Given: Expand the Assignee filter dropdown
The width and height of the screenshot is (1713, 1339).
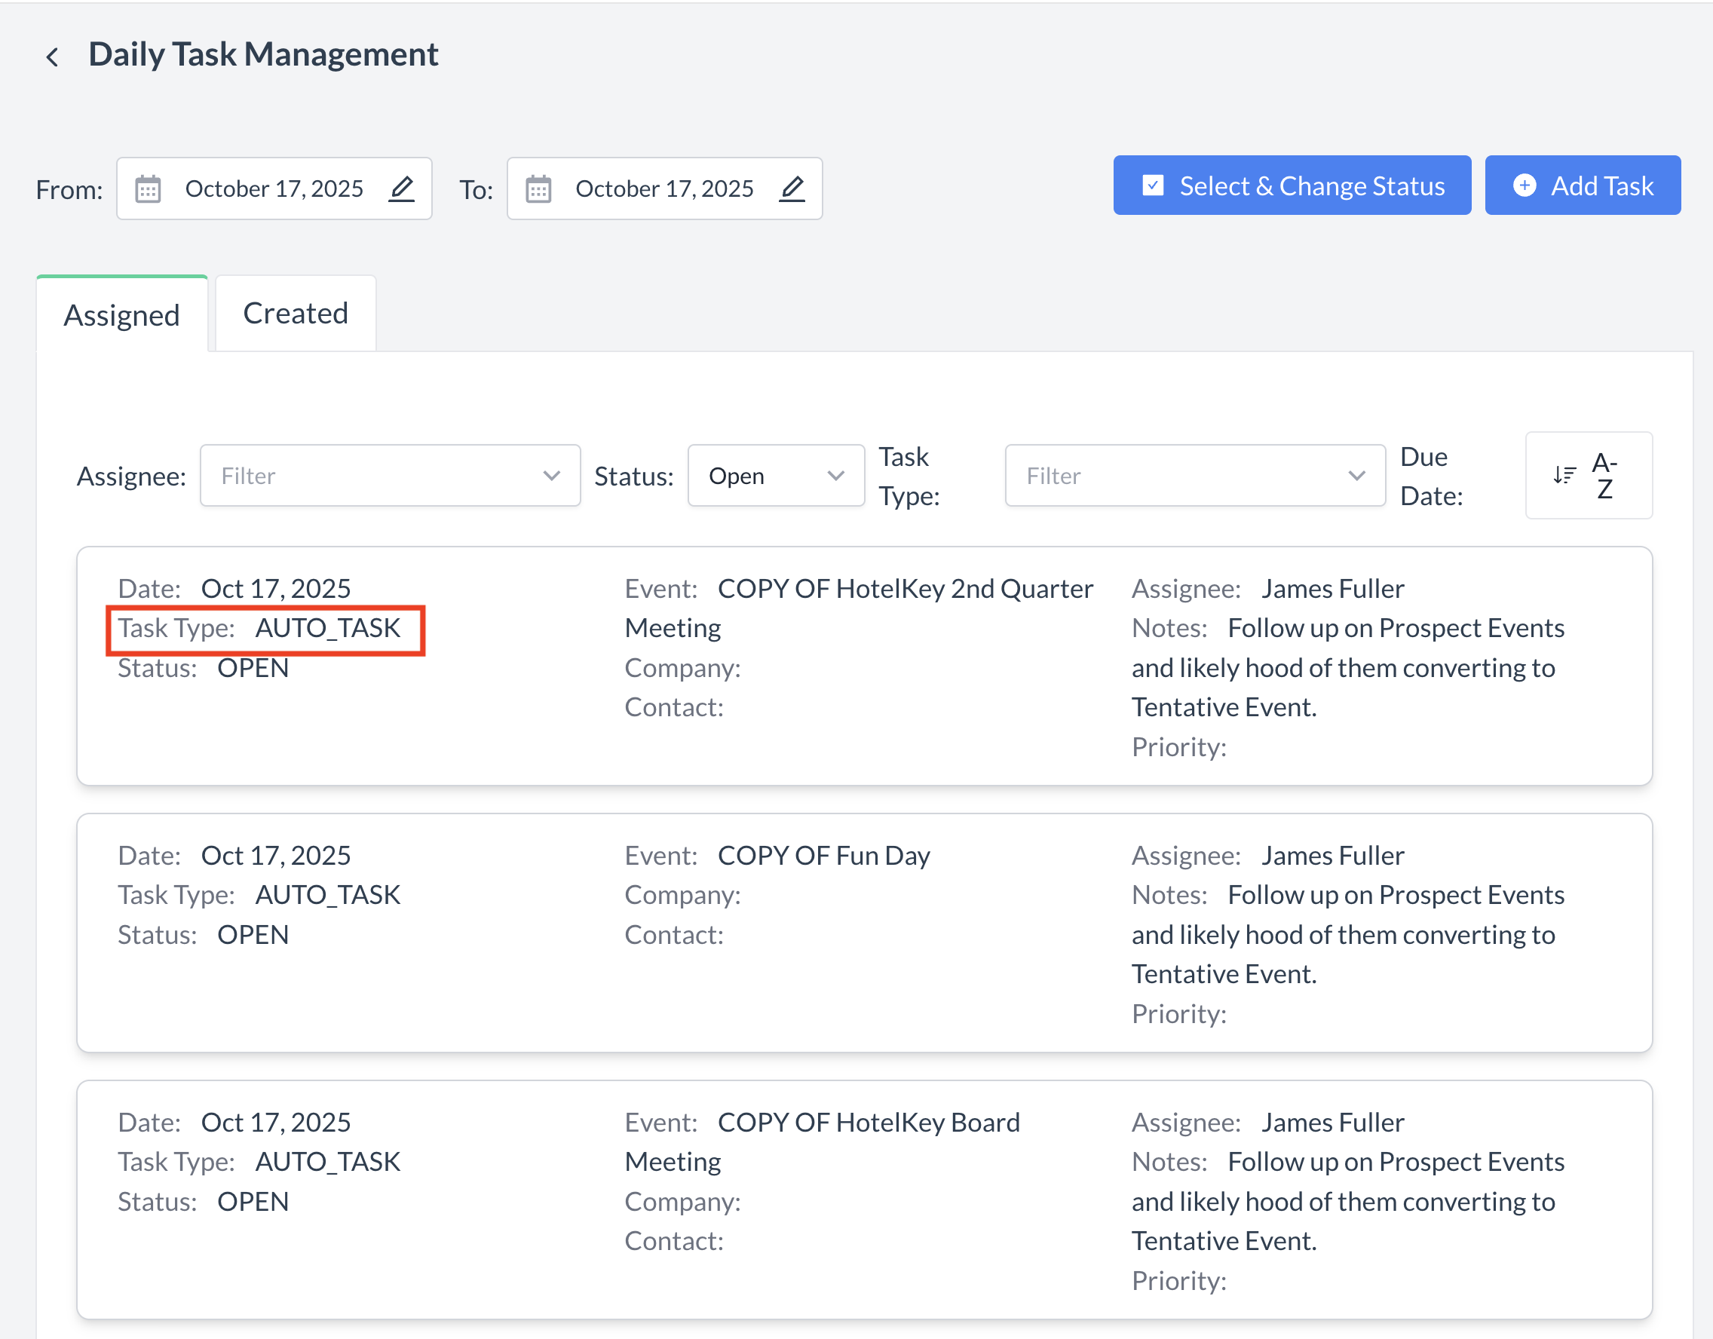Looking at the screenshot, I should click(x=390, y=475).
